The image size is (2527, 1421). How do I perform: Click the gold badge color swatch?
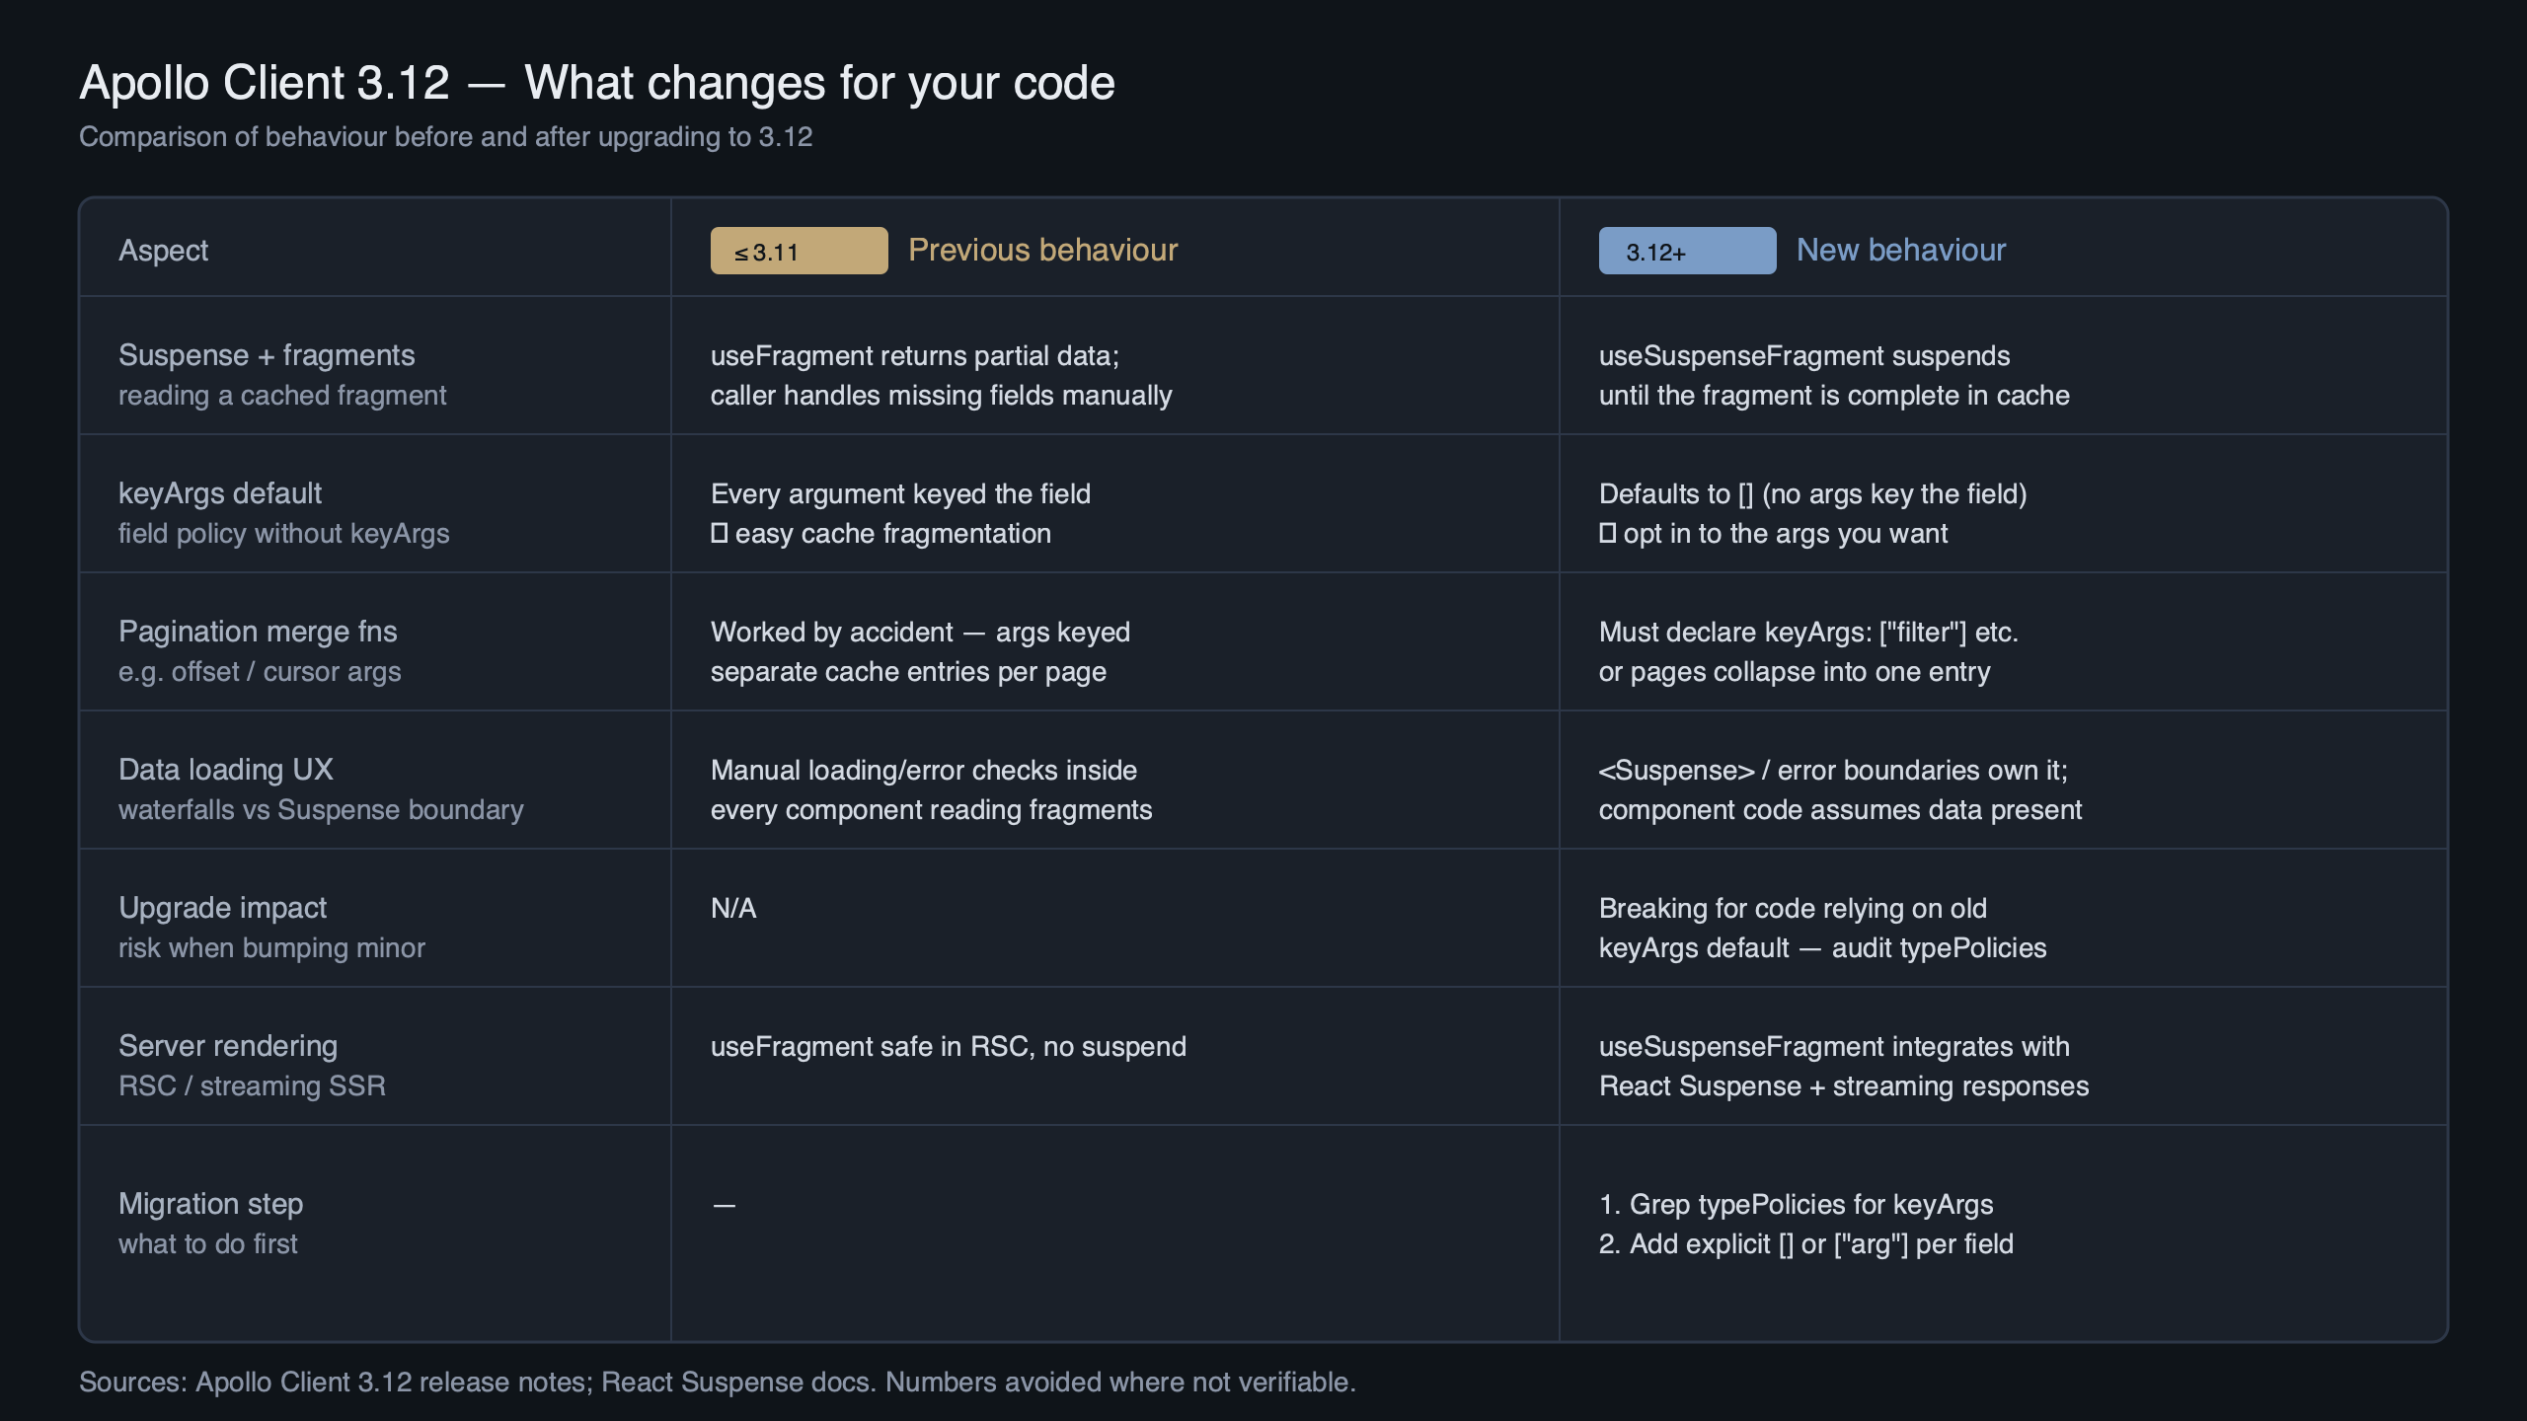coord(798,251)
